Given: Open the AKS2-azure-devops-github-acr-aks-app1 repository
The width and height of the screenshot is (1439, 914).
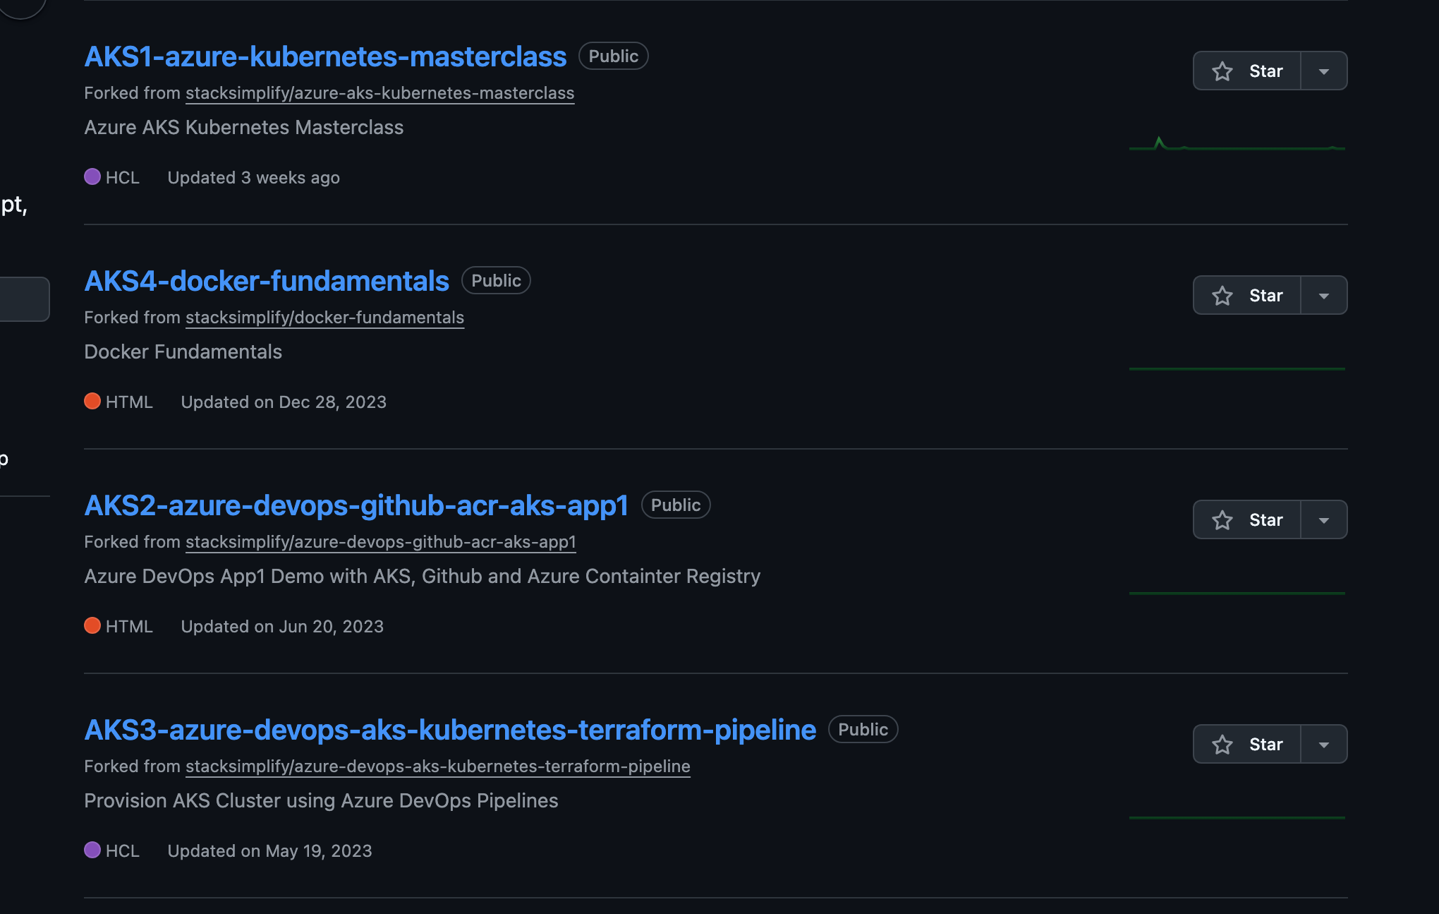Looking at the screenshot, I should [x=356, y=505].
